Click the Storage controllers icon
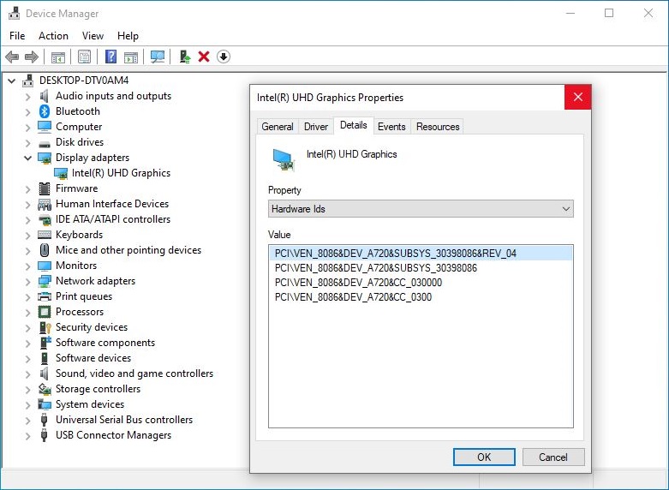The height and width of the screenshot is (490, 669). (45, 389)
